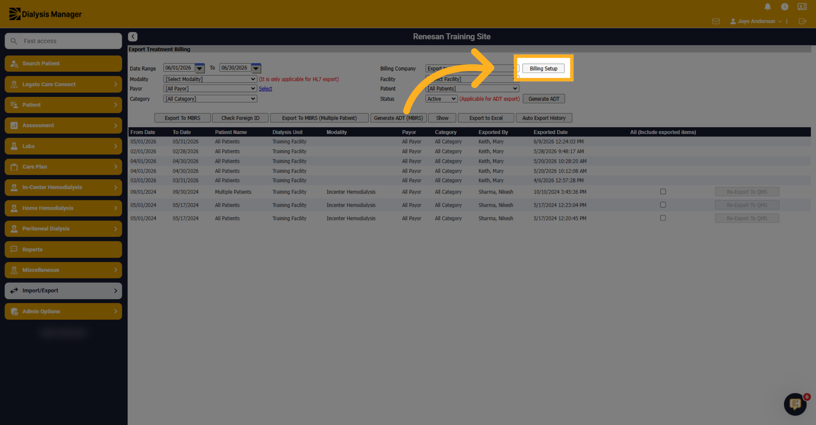Open the Reports menu item
Viewport: 816px width, 425px height.
pos(63,250)
